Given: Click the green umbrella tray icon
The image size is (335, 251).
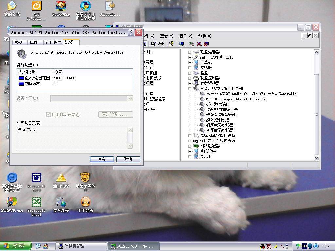Looking at the screenshot, I should point(298,246).
